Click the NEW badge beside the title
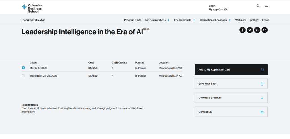The width and height of the screenshot is (290, 139). tap(146, 29)
